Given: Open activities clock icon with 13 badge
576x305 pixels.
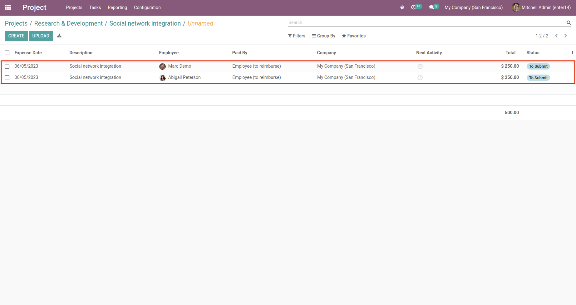Looking at the screenshot, I should [416, 7].
